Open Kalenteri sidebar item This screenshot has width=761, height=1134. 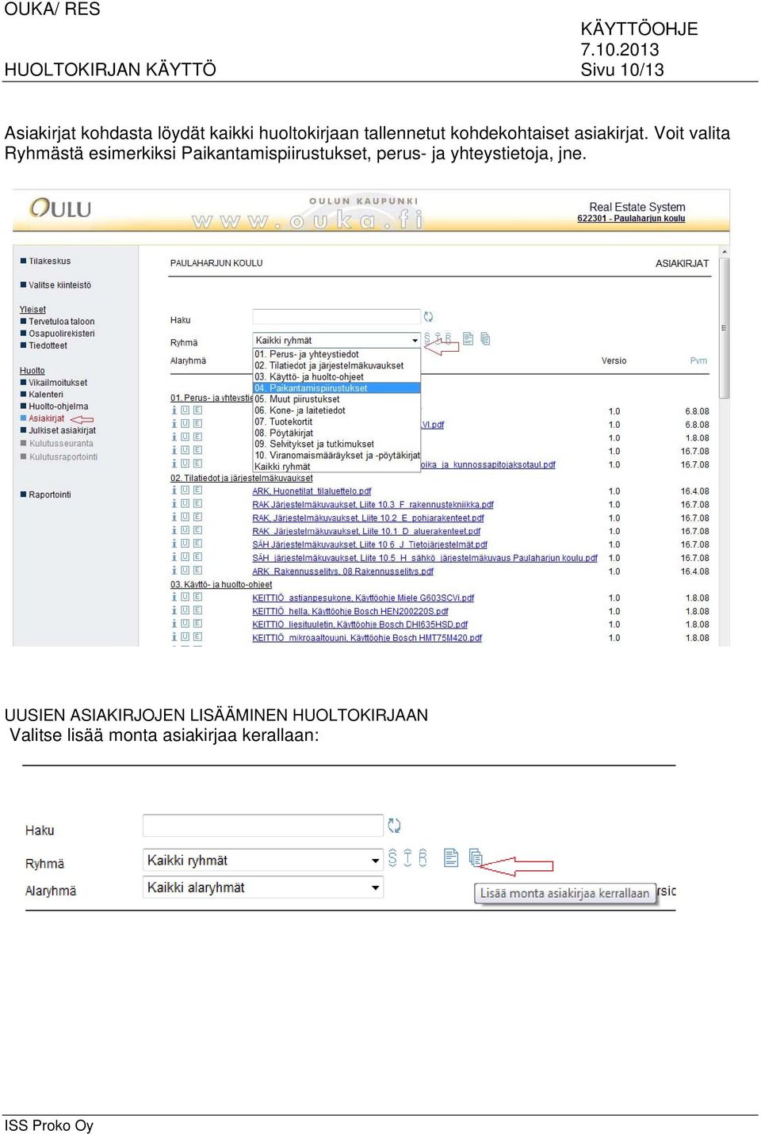coord(46,394)
